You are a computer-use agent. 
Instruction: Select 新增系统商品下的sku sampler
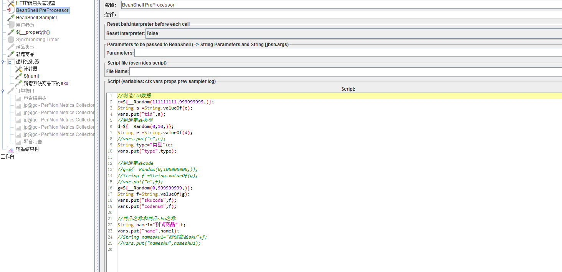pos(46,83)
